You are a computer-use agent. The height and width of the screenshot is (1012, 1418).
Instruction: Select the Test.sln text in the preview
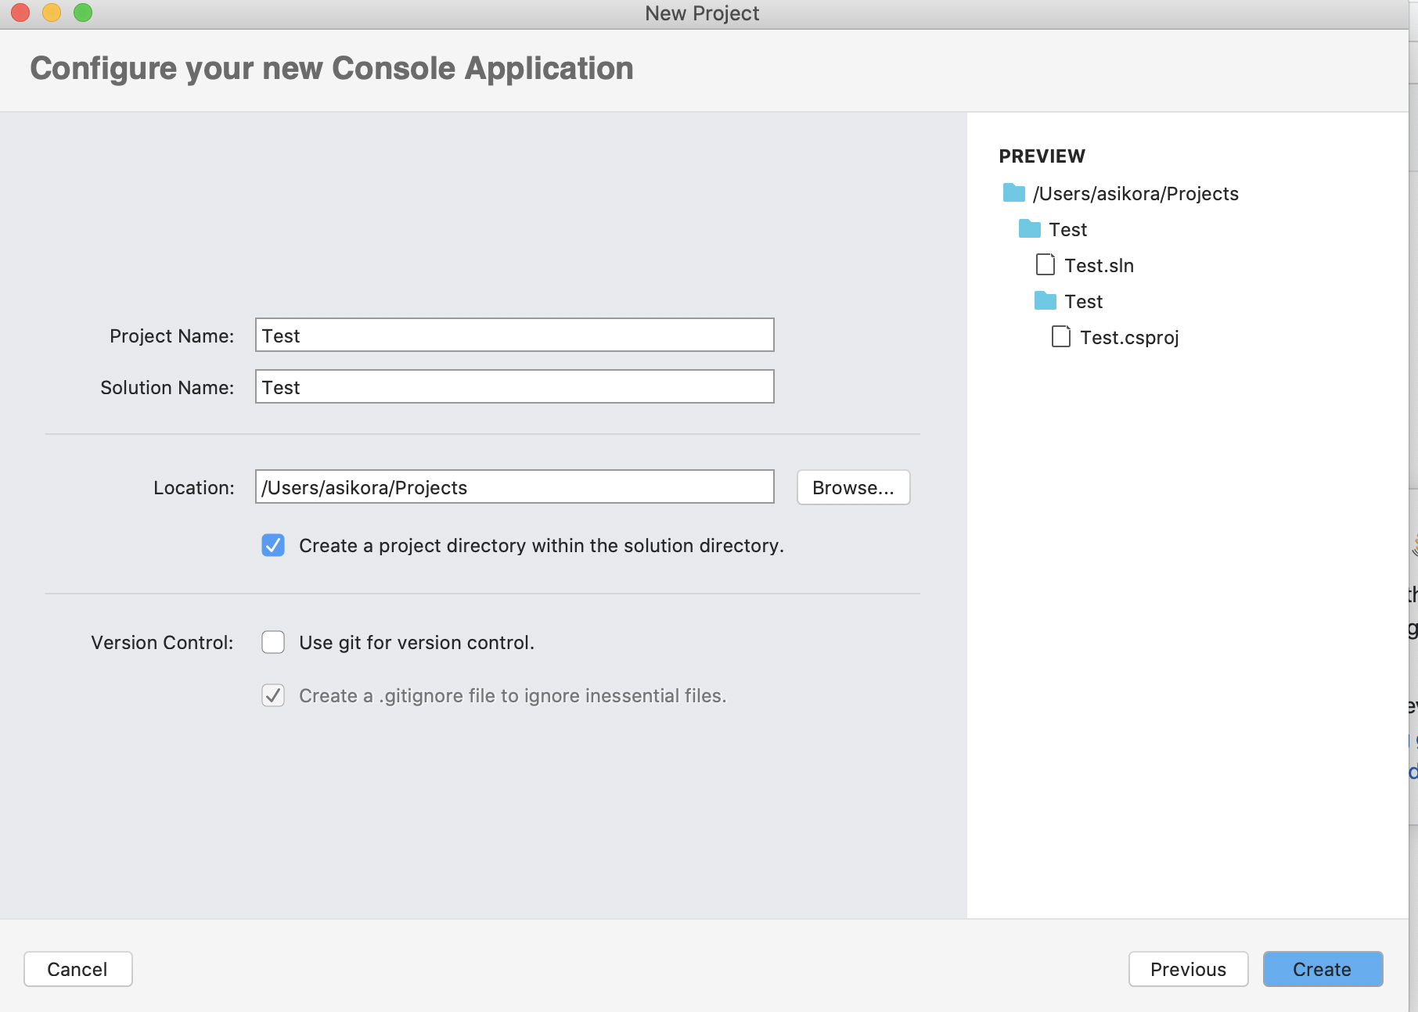tap(1099, 266)
